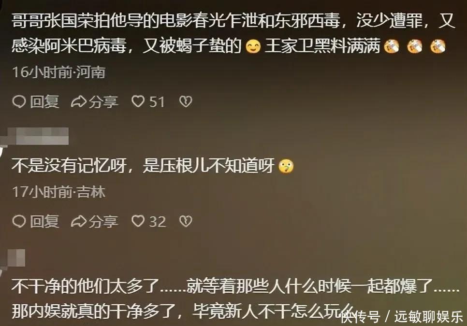467x326 pixels.
Task: Tap 分享 text under the 16小时前 comment
Action: (103, 102)
